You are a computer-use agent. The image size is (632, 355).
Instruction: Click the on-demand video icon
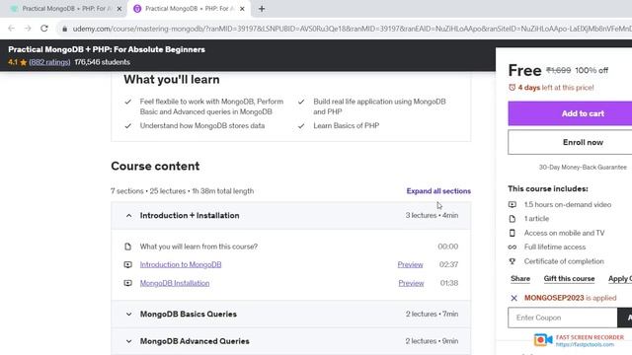pyautogui.click(x=512, y=204)
